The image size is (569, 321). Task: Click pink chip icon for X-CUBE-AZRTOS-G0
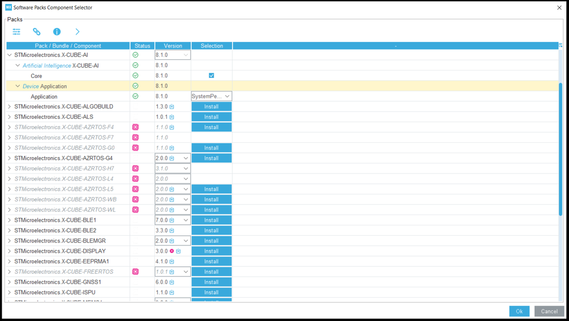click(x=136, y=148)
